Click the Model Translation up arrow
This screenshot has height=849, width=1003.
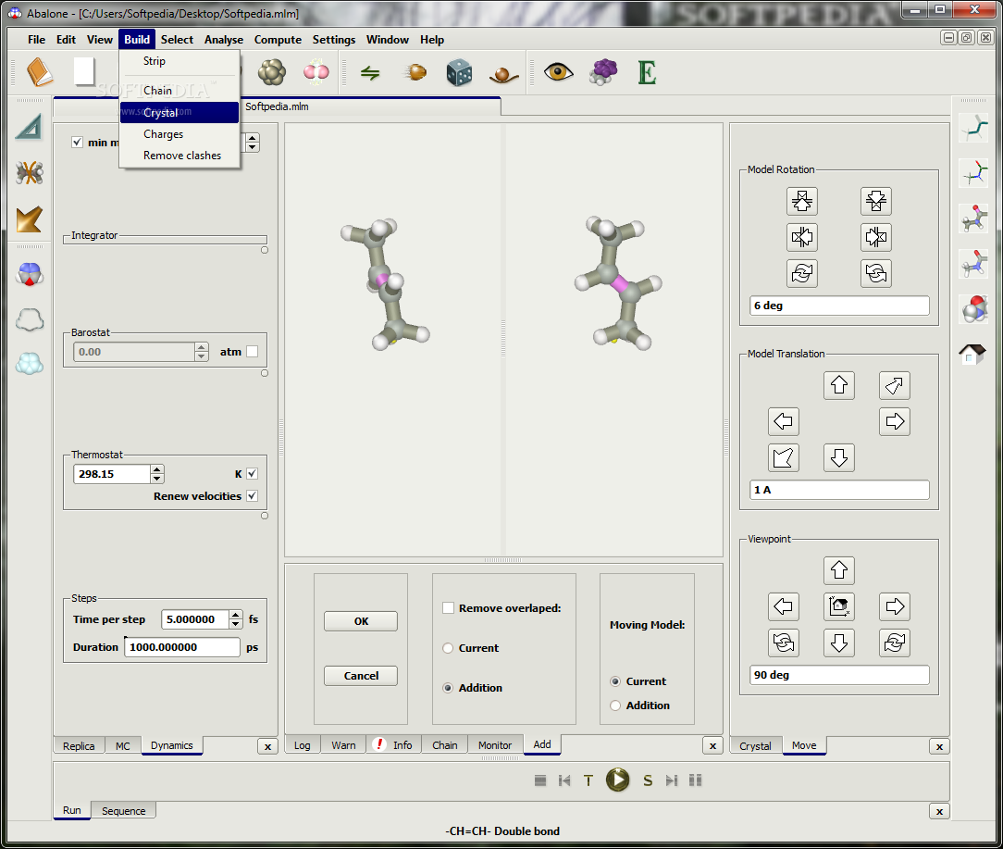[838, 385]
